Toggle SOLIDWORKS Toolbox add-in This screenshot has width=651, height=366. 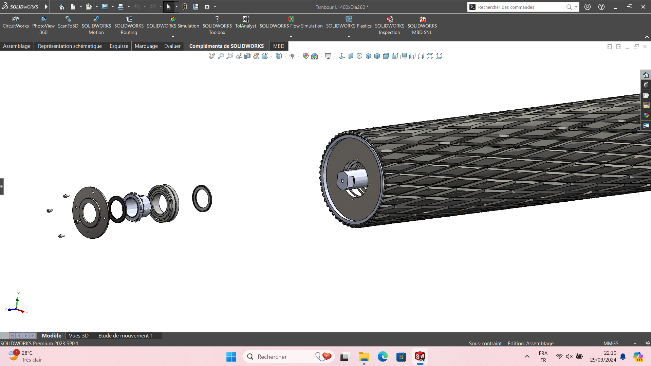[217, 25]
